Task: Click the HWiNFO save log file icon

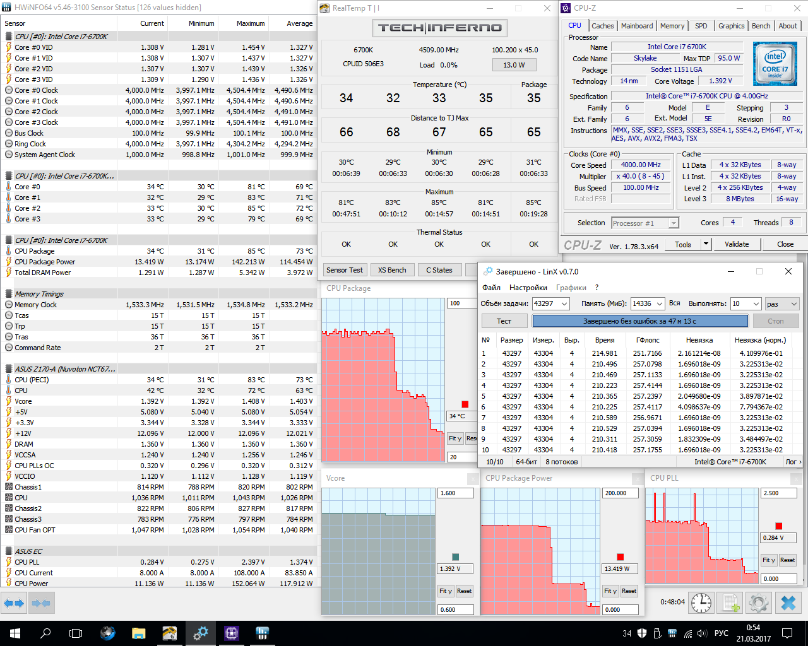Action: [730, 602]
